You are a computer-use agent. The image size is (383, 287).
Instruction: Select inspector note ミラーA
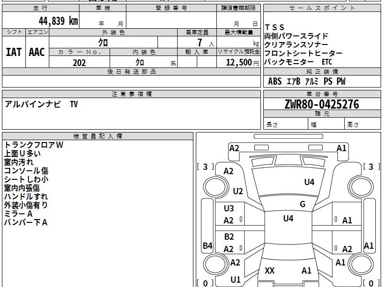pyautogui.click(x=18, y=214)
